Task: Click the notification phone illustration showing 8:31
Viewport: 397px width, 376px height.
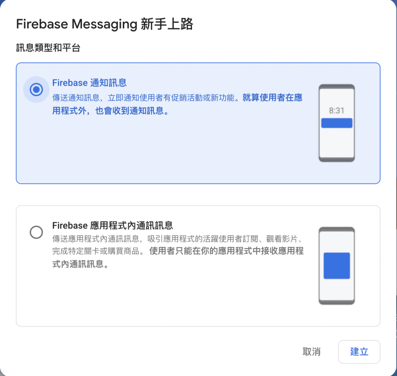Action: [337, 123]
